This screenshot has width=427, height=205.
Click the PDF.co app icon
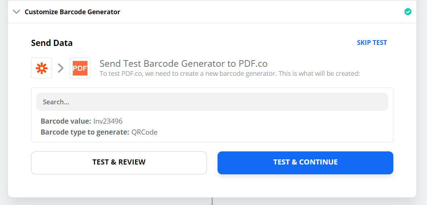[x=80, y=68]
